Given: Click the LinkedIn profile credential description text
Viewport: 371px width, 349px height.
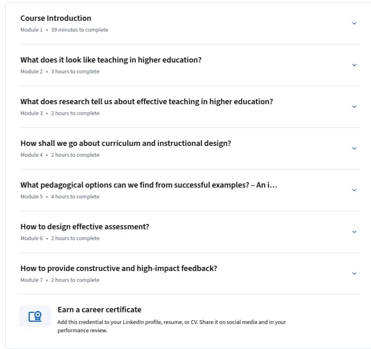Looking at the screenshot, I should pos(172,326).
